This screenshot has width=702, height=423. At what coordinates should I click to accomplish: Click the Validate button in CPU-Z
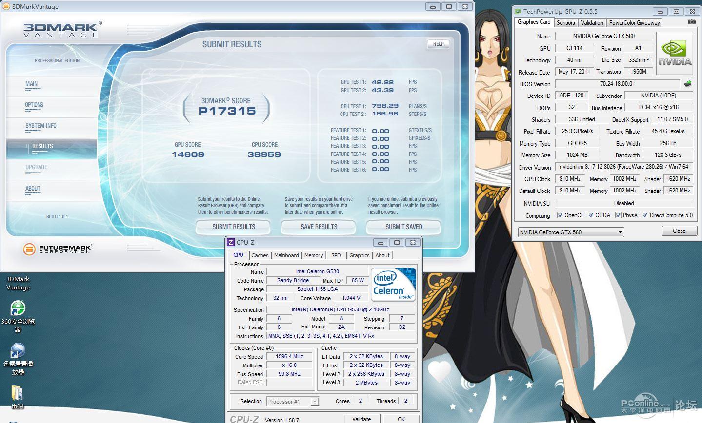tap(361, 419)
